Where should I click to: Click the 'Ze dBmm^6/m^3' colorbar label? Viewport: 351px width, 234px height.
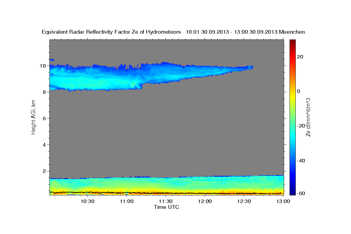308,117
